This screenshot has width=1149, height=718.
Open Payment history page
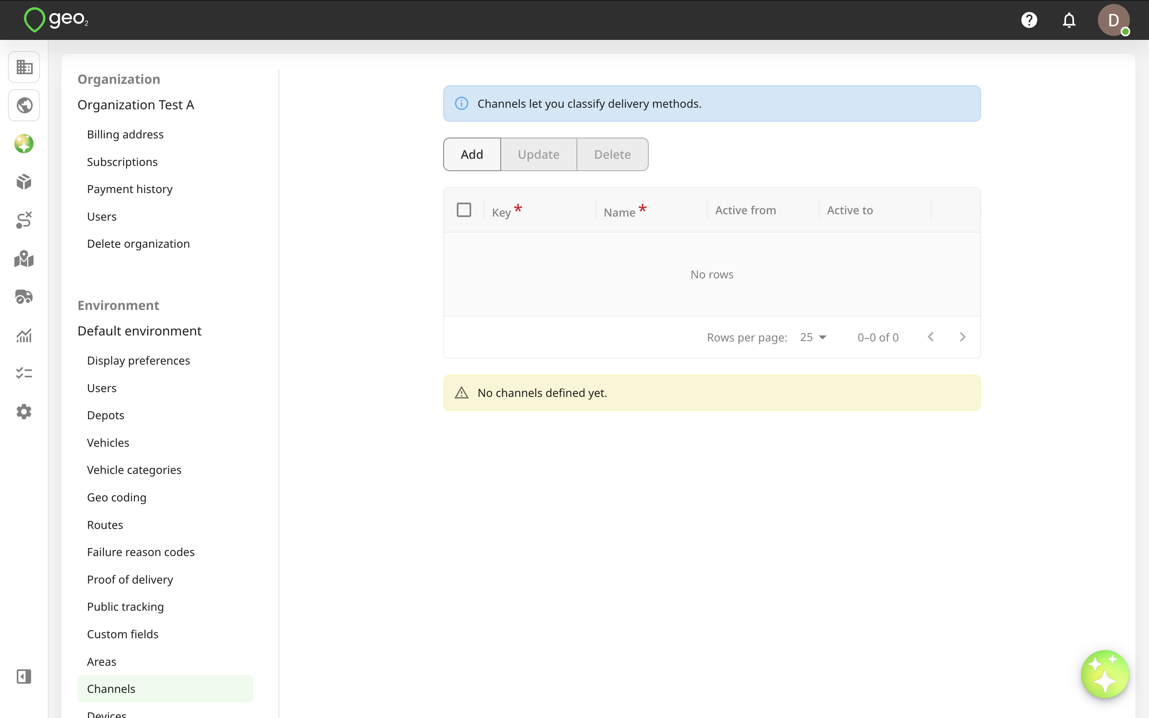pyautogui.click(x=130, y=189)
